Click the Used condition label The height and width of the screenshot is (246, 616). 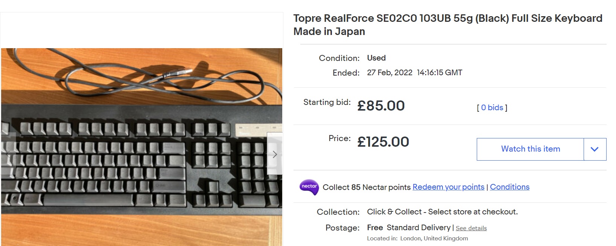(376, 58)
